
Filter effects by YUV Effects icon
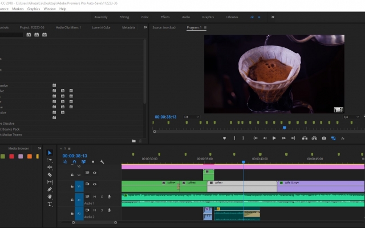tap(44, 35)
